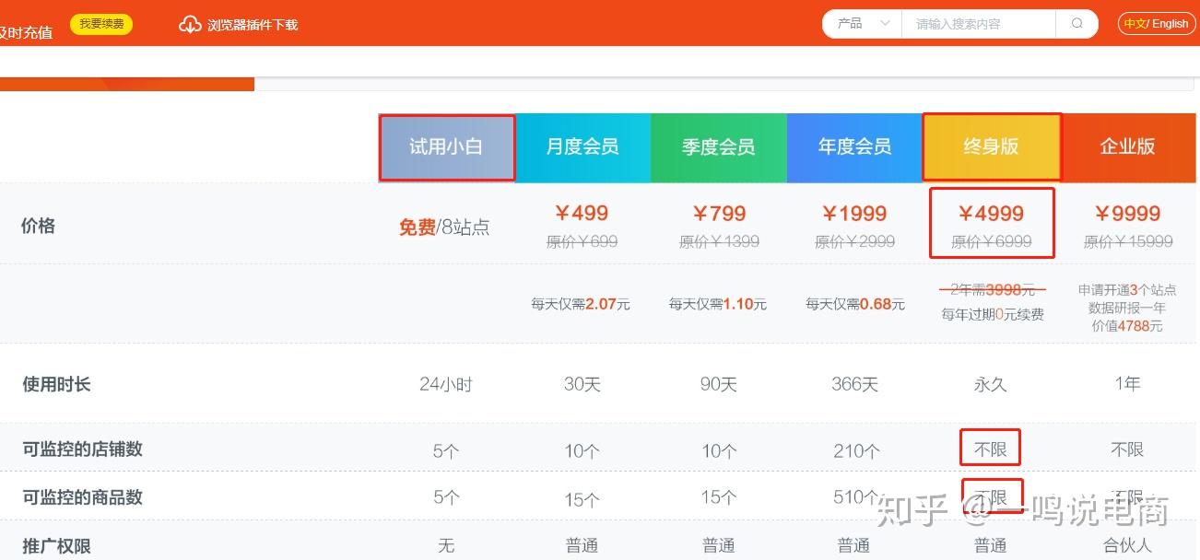Click the 价格 row label

click(39, 227)
